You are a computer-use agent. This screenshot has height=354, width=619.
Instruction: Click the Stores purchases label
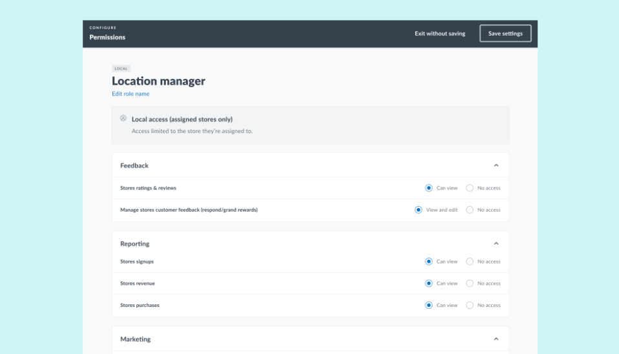pyautogui.click(x=140, y=305)
